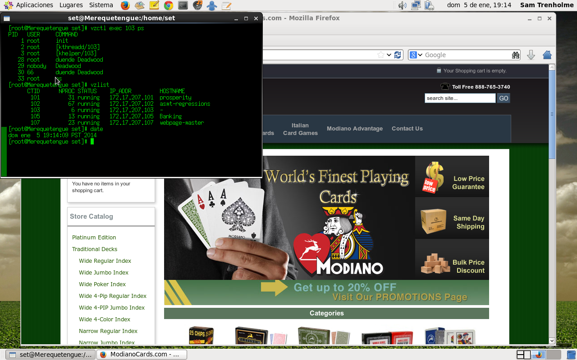Open the Wide Poker Index link

[102, 284]
